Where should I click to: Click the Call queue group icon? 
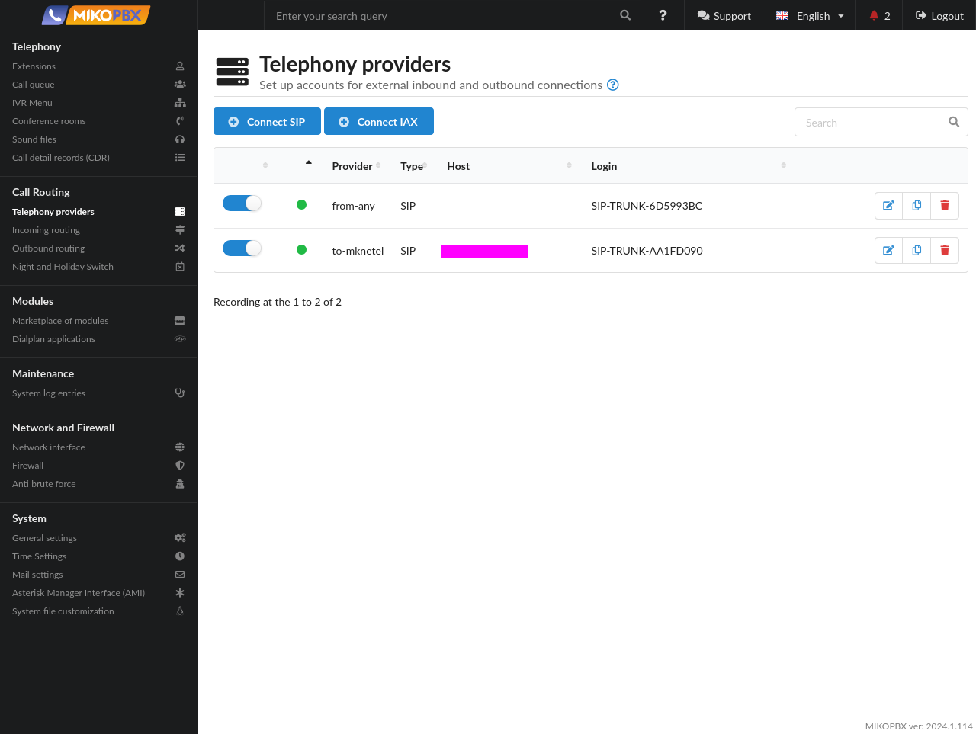point(180,85)
